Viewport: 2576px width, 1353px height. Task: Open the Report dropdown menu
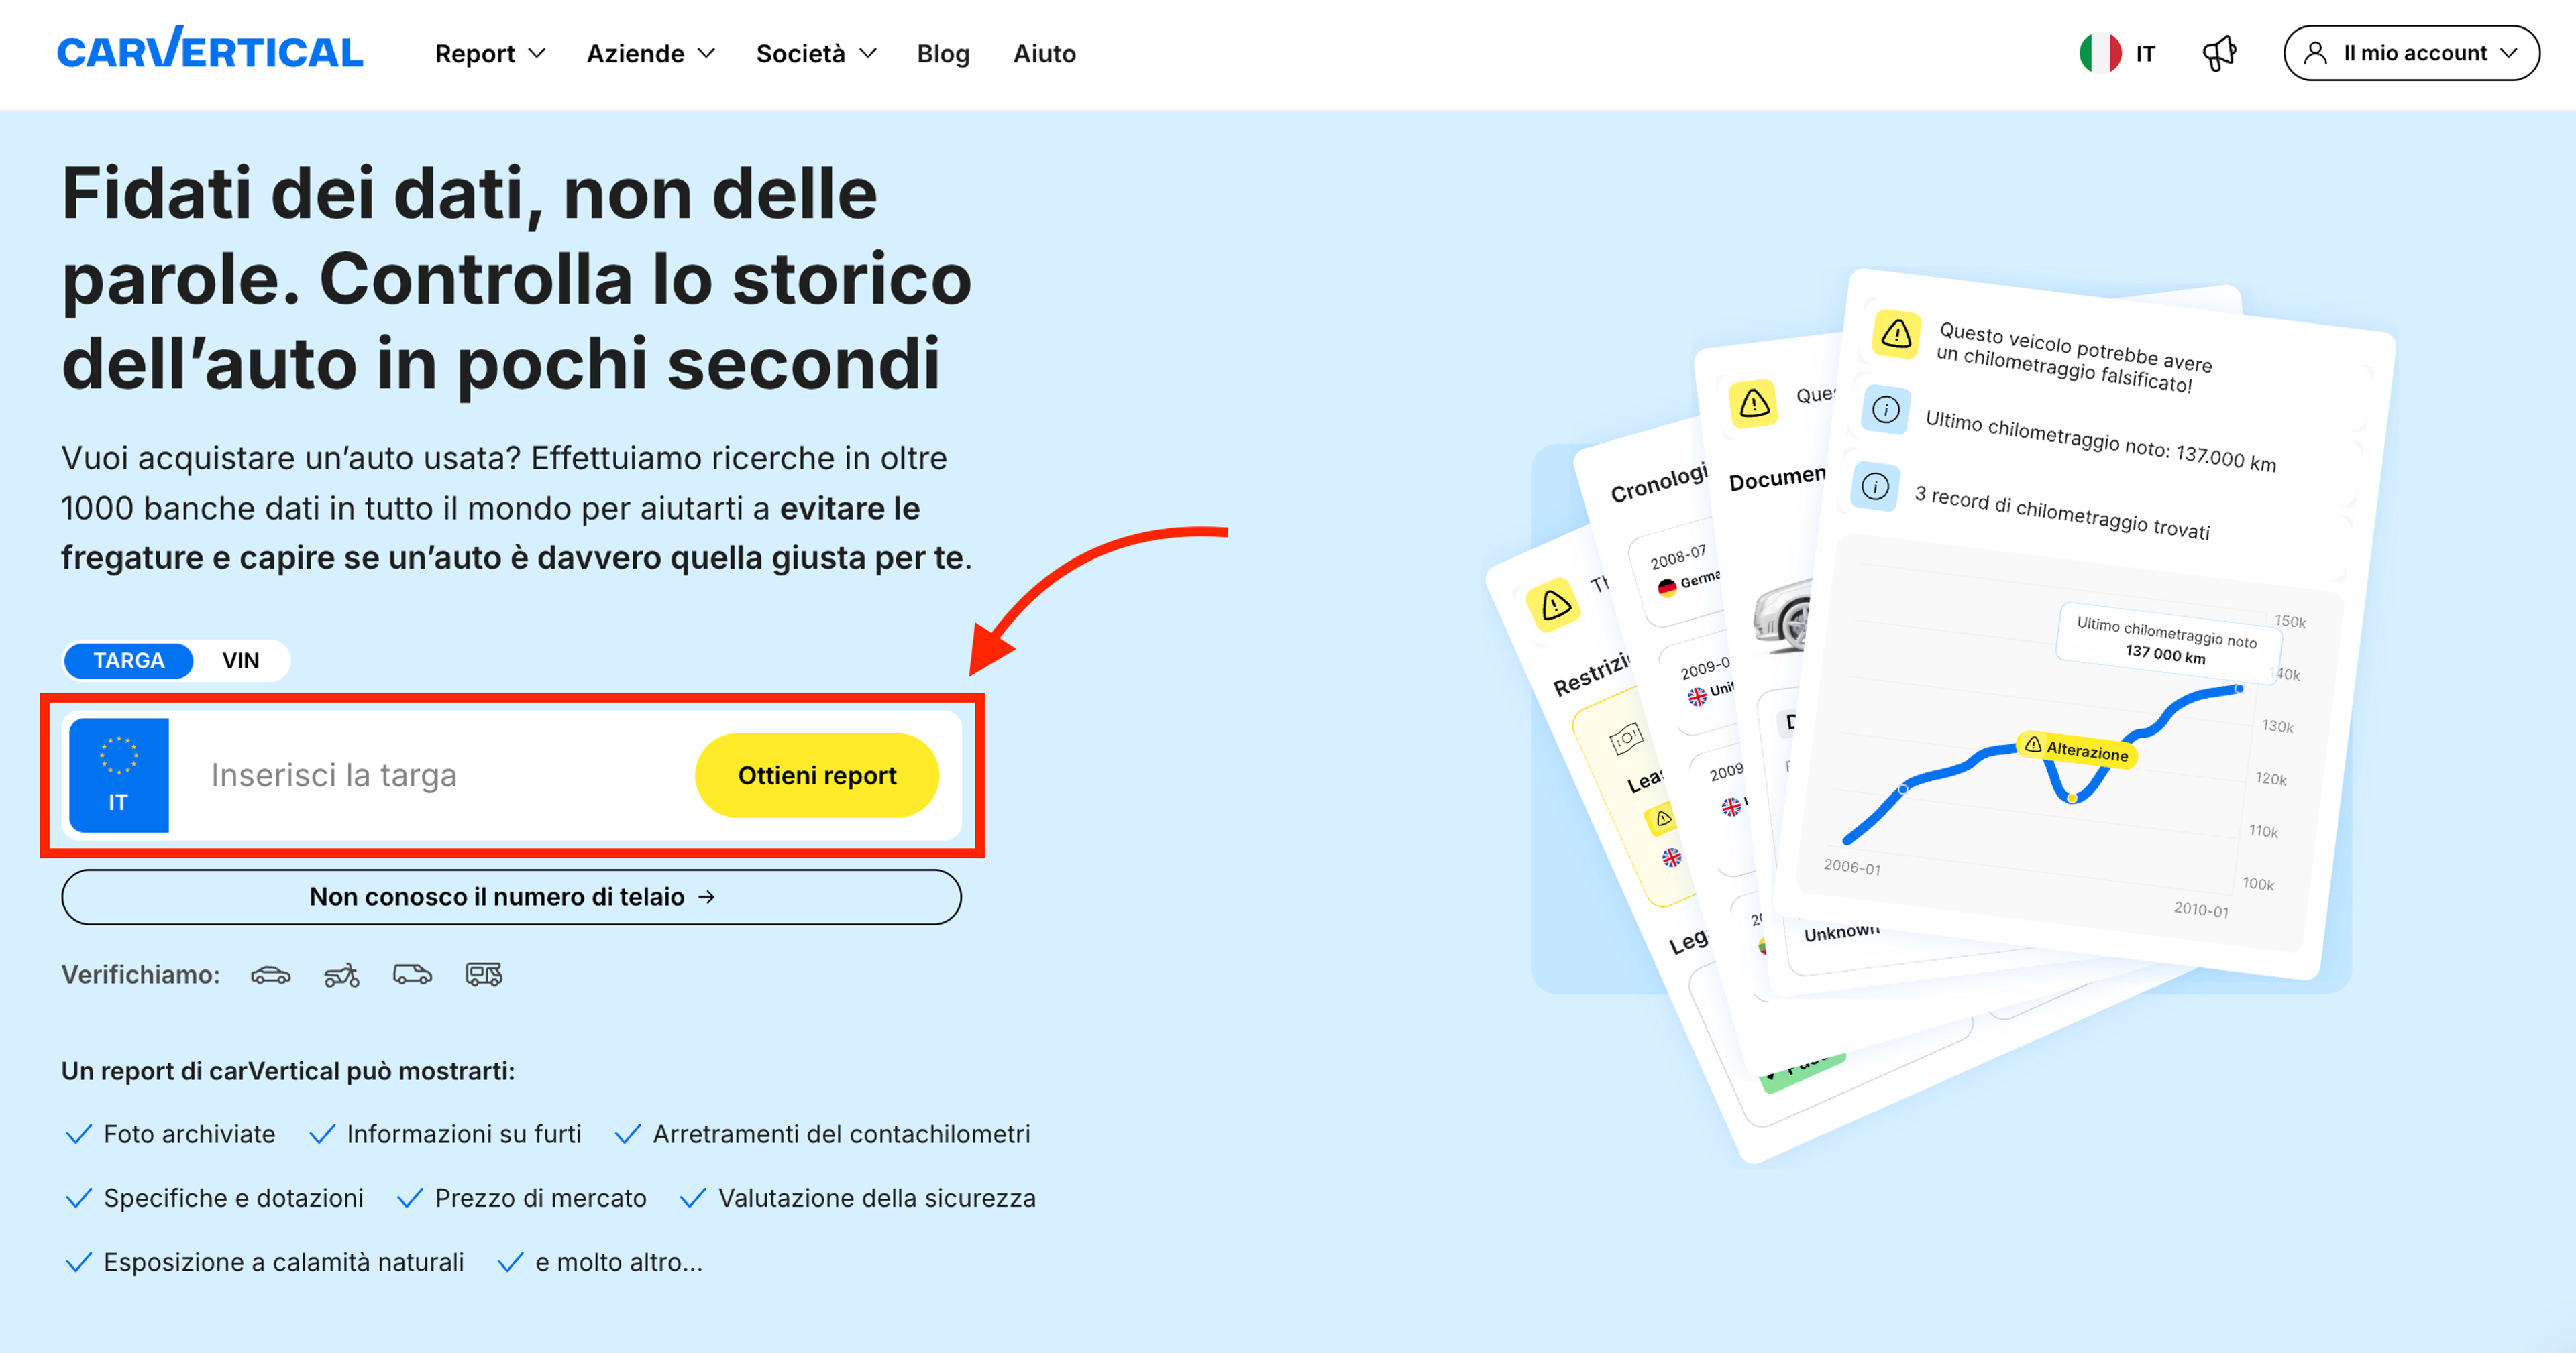tap(490, 54)
